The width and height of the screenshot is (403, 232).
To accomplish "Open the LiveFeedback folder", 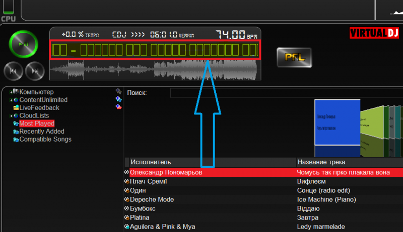I will pos(39,107).
